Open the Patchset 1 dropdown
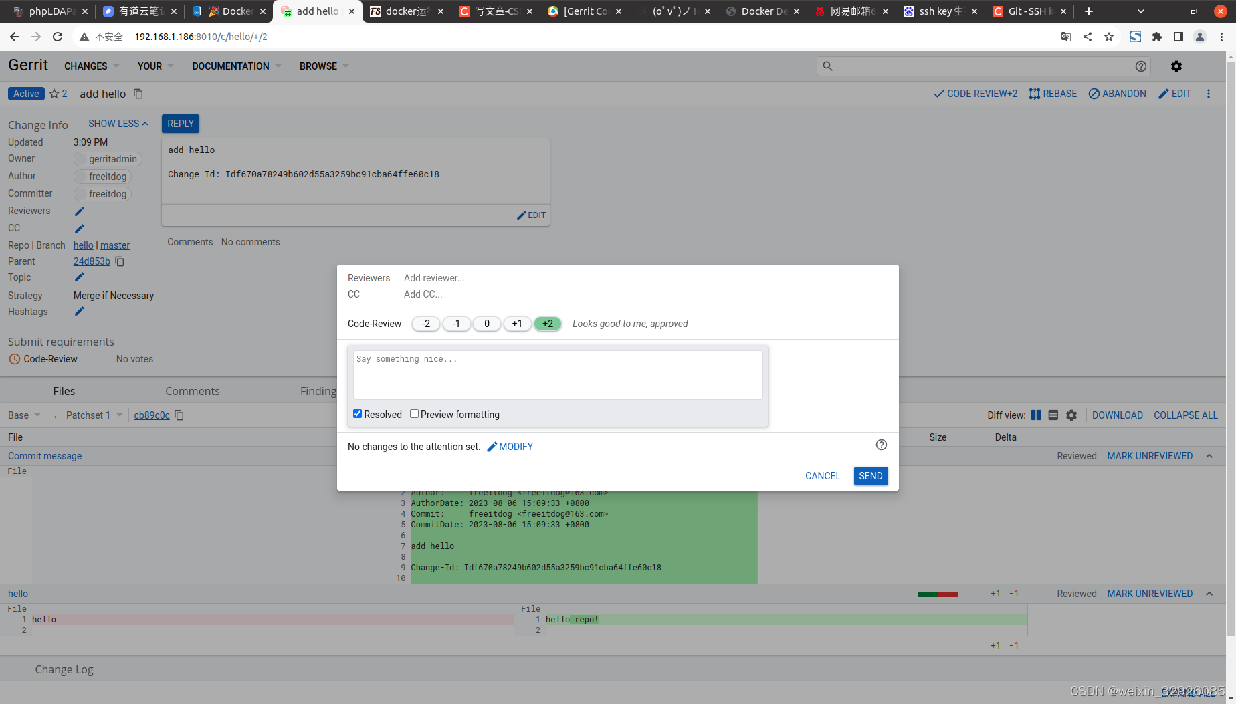Image resolution: width=1236 pixels, height=704 pixels. 93,415
